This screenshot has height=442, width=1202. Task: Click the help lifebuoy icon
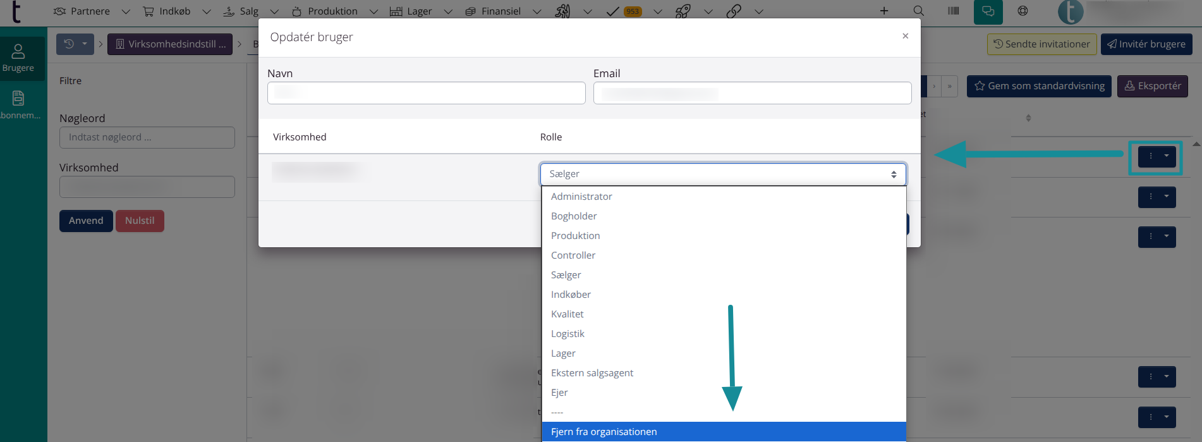[1023, 11]
